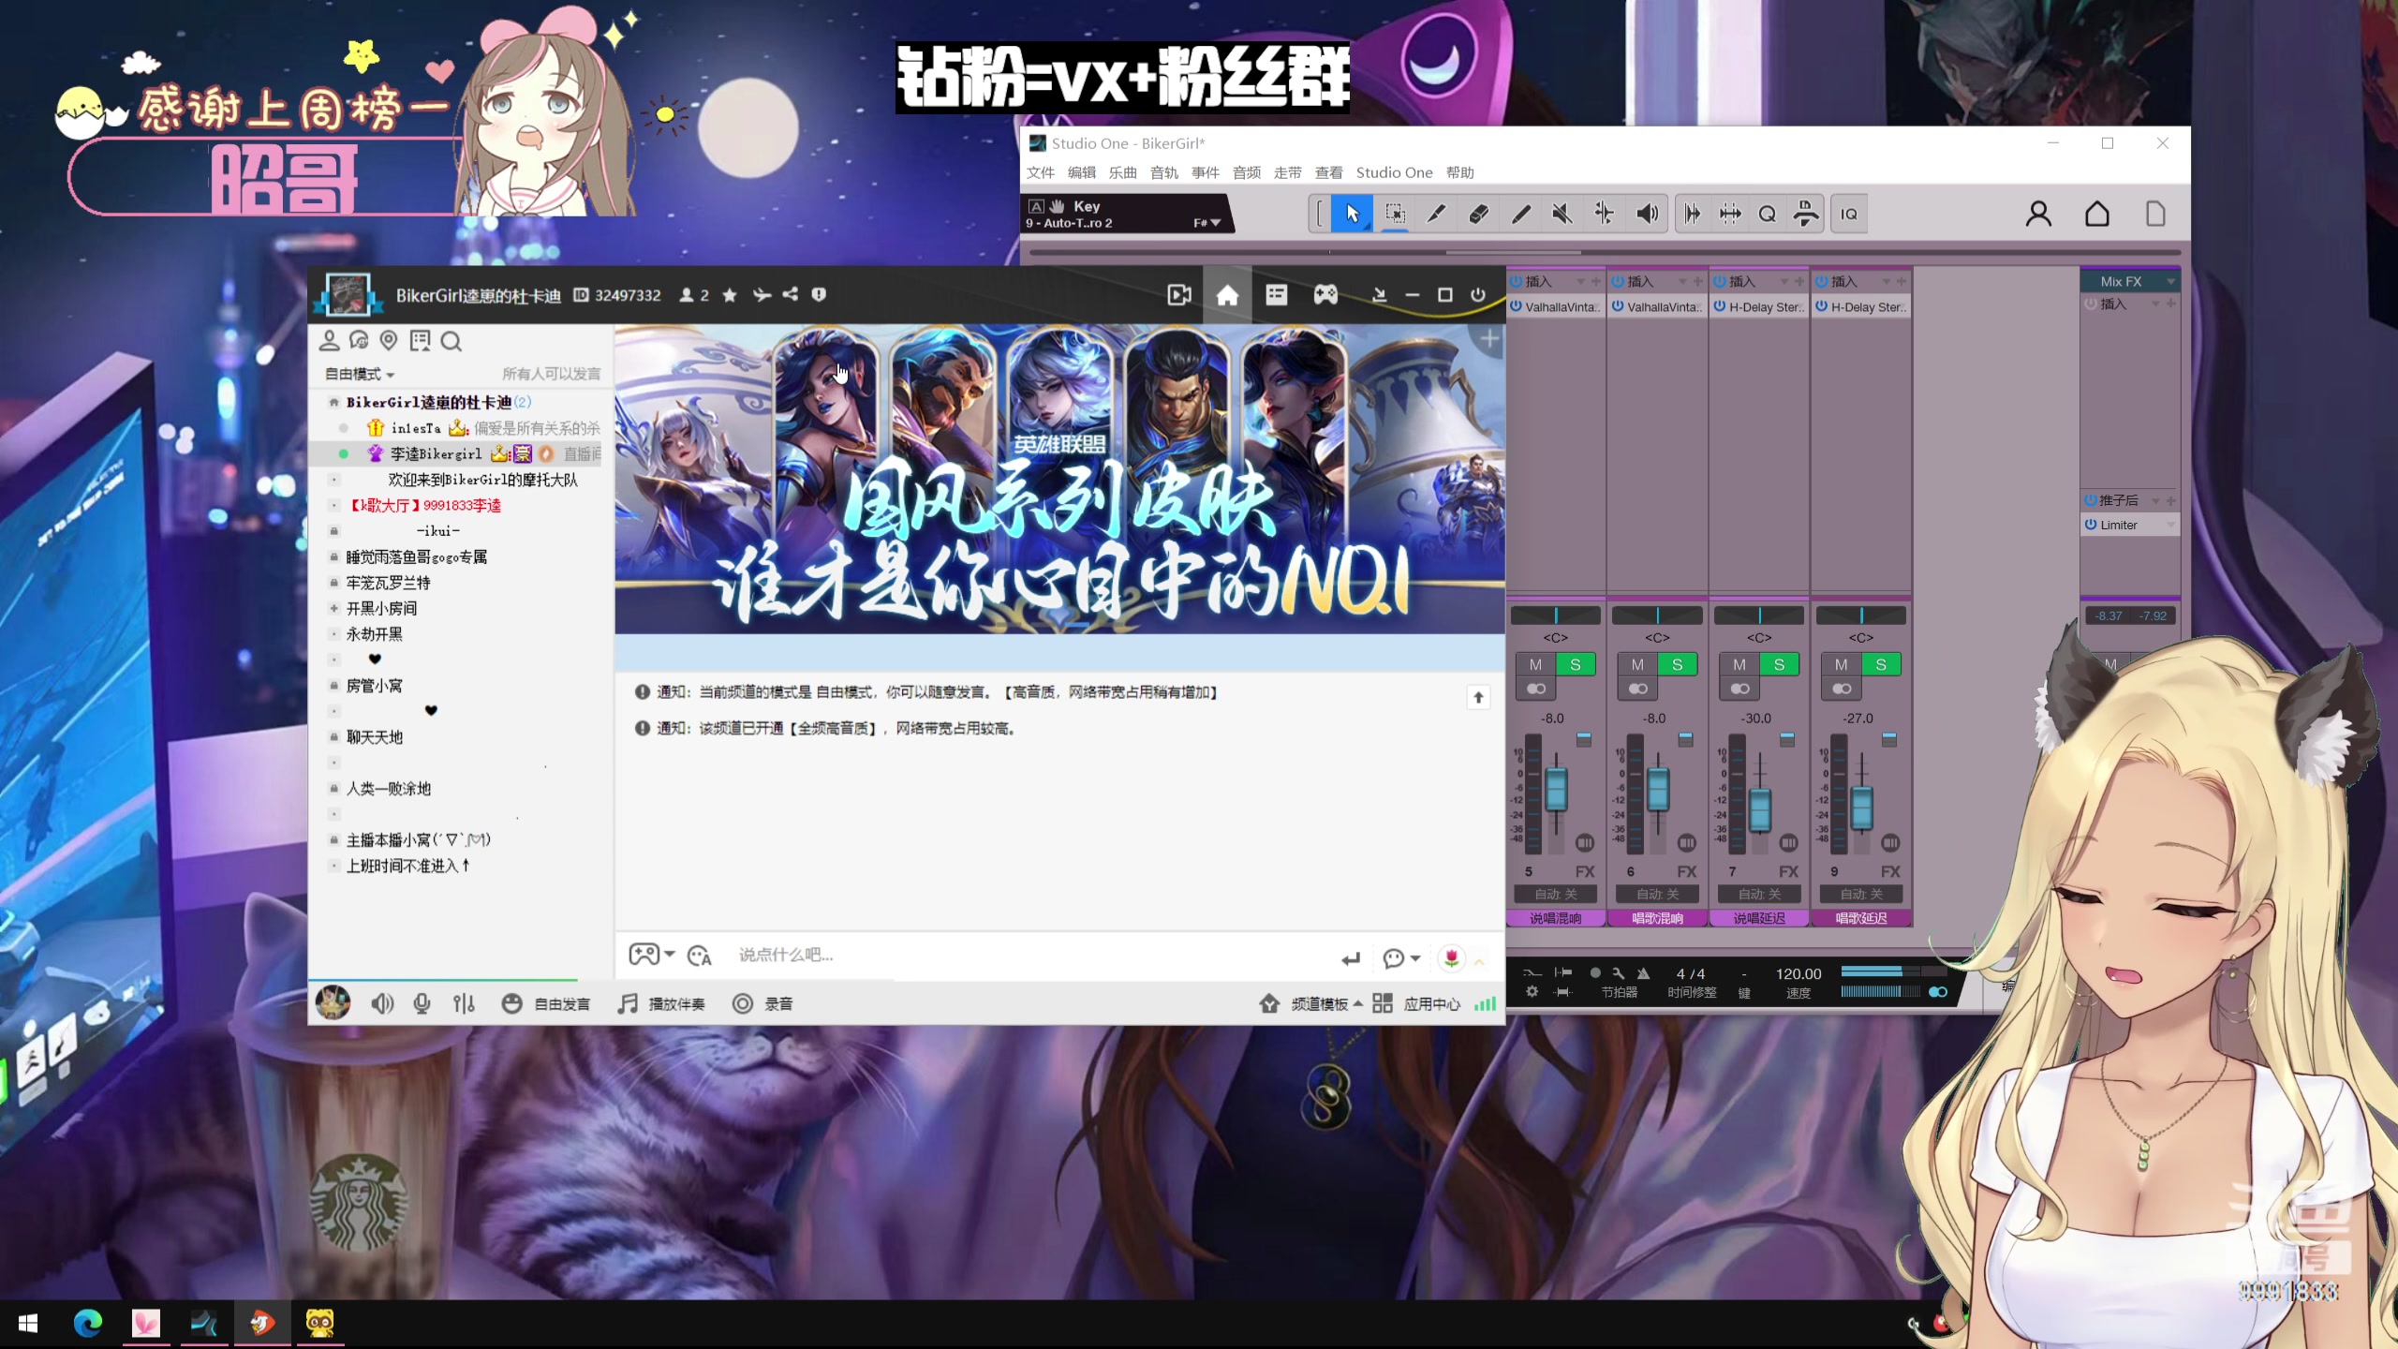Screen dimensions: 2398x1349
Task: Expand the Mix FX dropdown
Action: tap(2170, 281)
